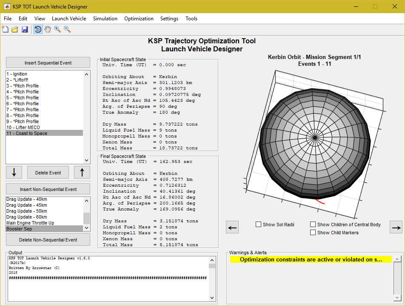Viewport: 405px width, 306px height.
Task: Click the Delete Event button
Action: pos(48,173)
